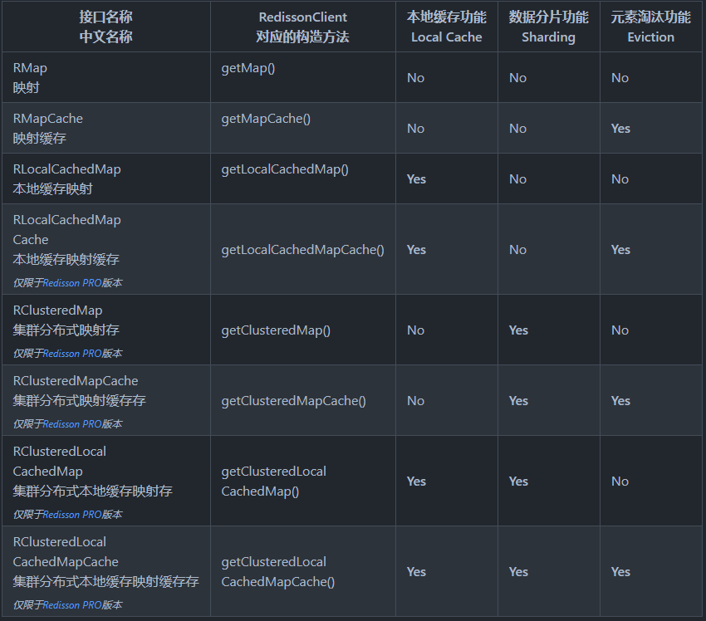Select the getLocalCachedMapCache() method text
This screenshot has width=706, height=621.
pos(302,250)
